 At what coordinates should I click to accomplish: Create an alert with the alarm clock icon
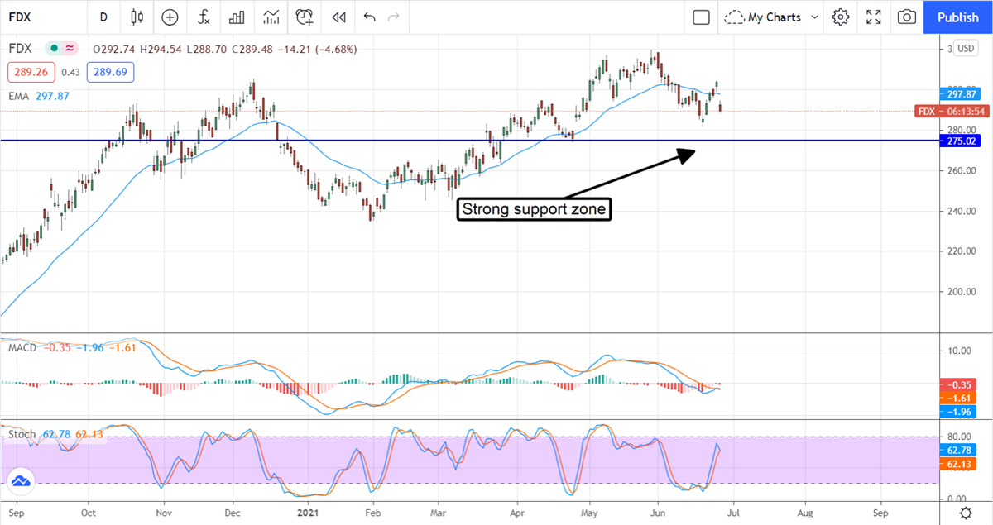click(x=305, y=17)
